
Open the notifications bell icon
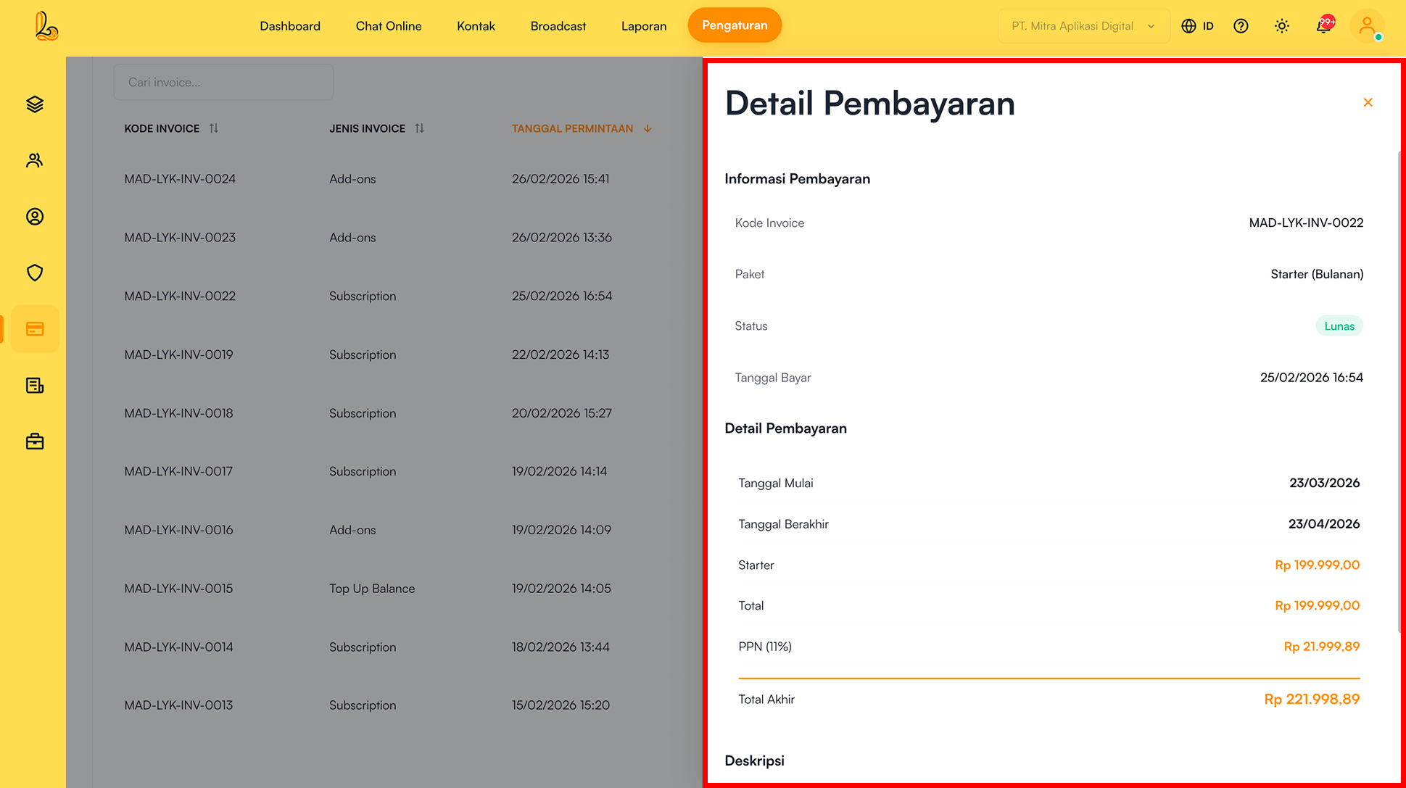click(1323, 26)
